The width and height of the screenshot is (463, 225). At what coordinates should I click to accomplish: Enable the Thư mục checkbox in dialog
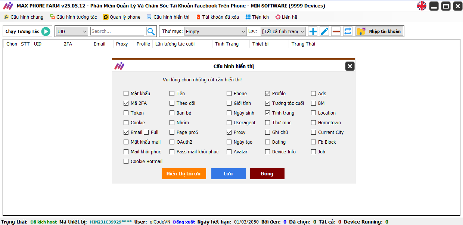pos(267,123)
